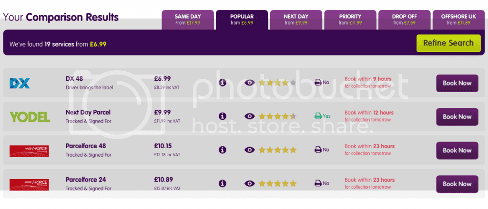Viewport: 488px width, 209px height.
Task: Toggle the eye icon on Yodel row
Action: coord(249,116)
